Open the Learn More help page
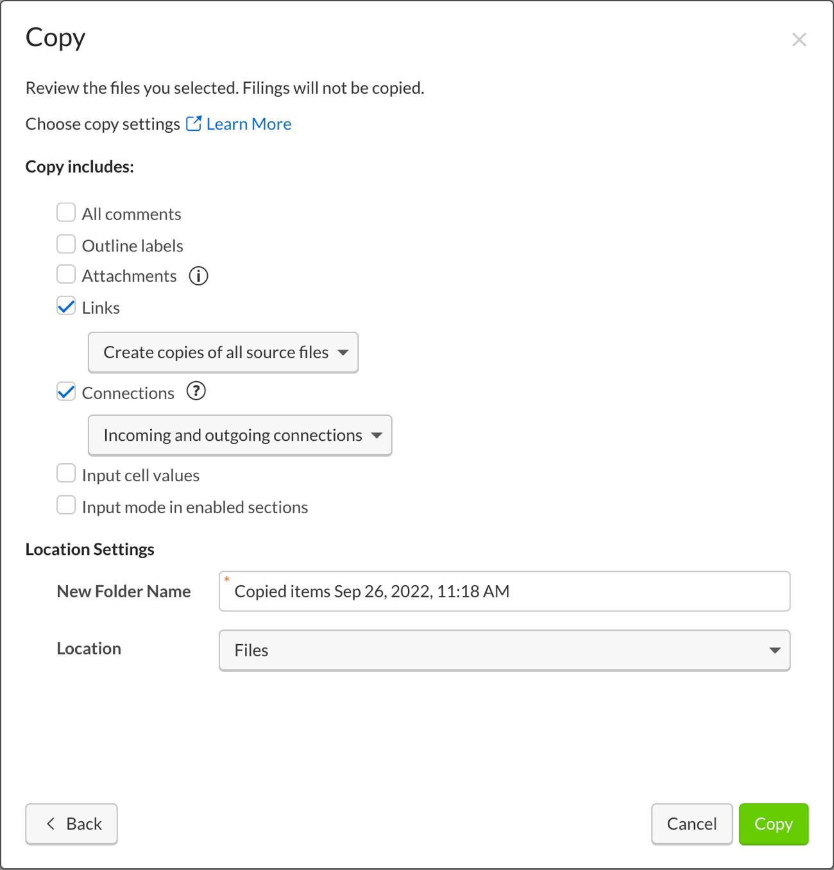This screenshot has height=870, width=834. tap(248, 123)
